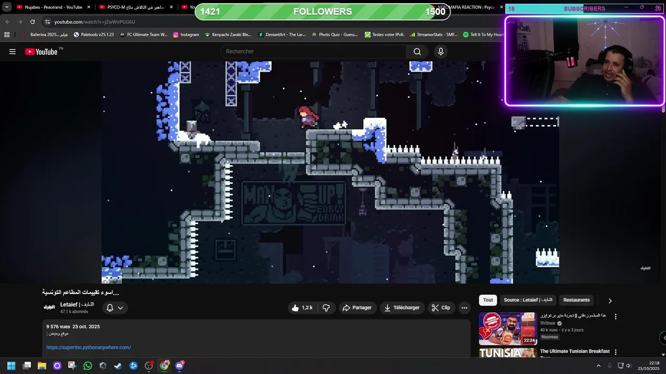
Task: Open site information icon in address bar
Action: click(x=47, y=22)
